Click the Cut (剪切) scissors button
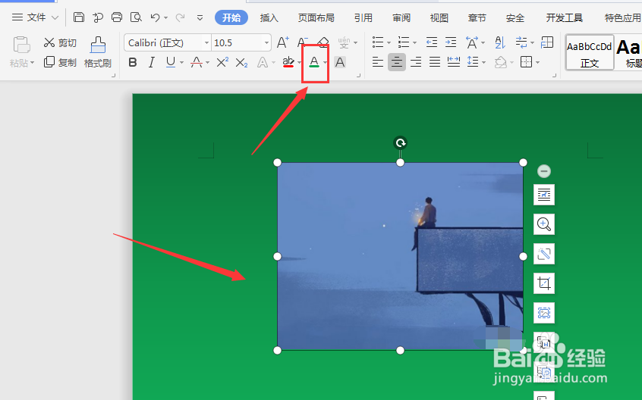Image resolution: width=642 pixels, height=400 pixels. 60,42
